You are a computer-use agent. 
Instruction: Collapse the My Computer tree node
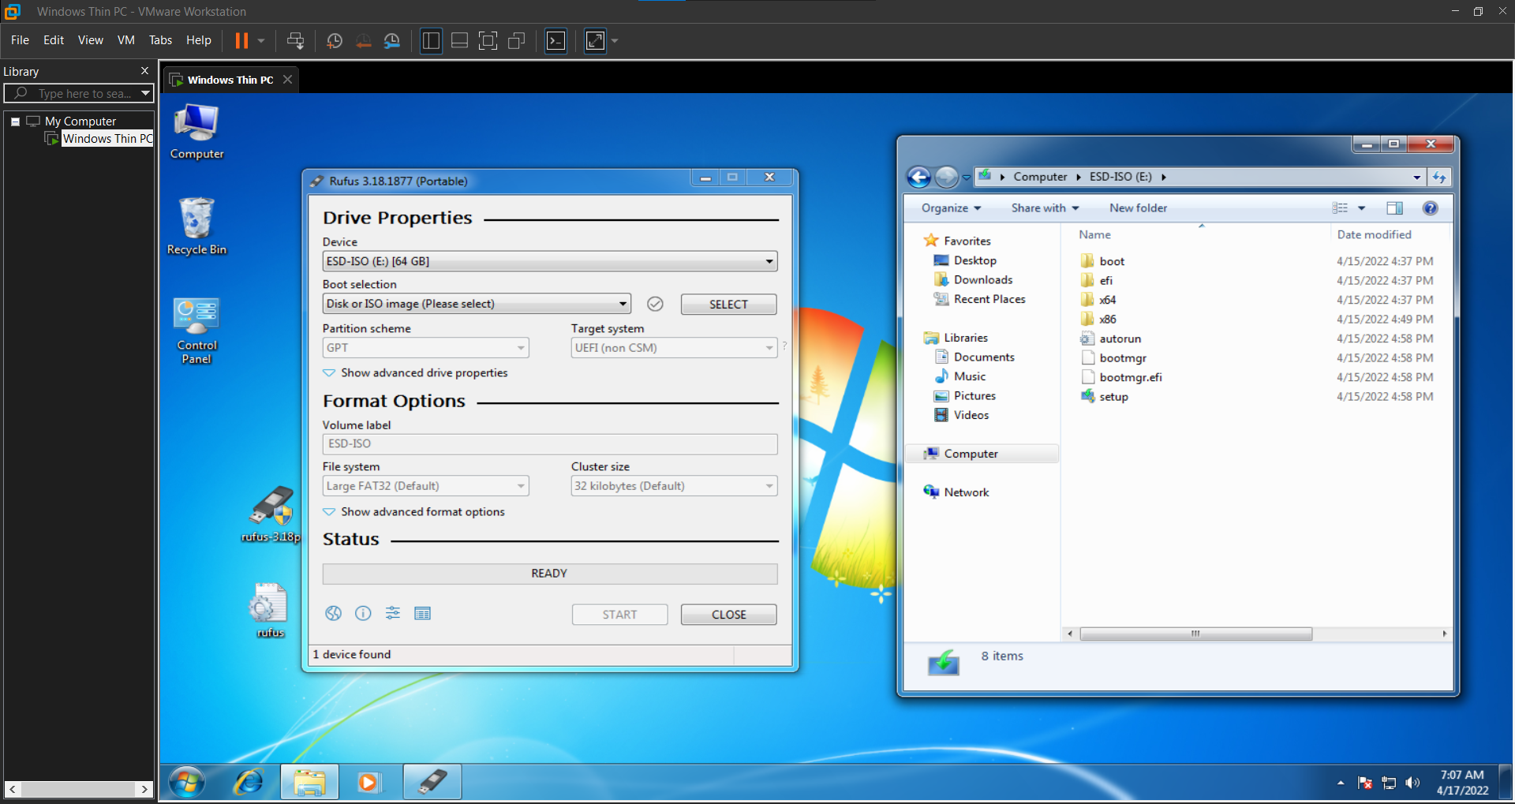tap(15, 122)
